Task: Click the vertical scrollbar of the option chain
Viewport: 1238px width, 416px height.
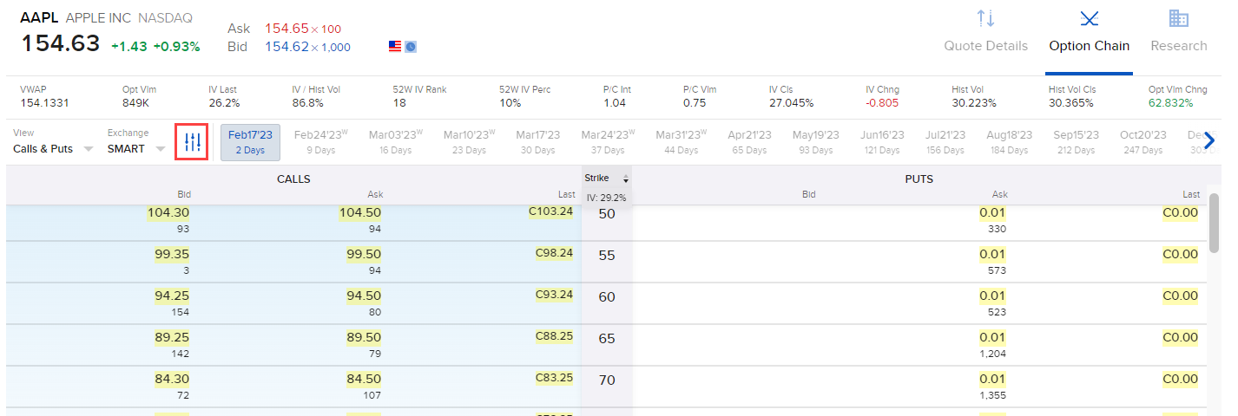Action: pyautogui.click(x=1214, y=224)
